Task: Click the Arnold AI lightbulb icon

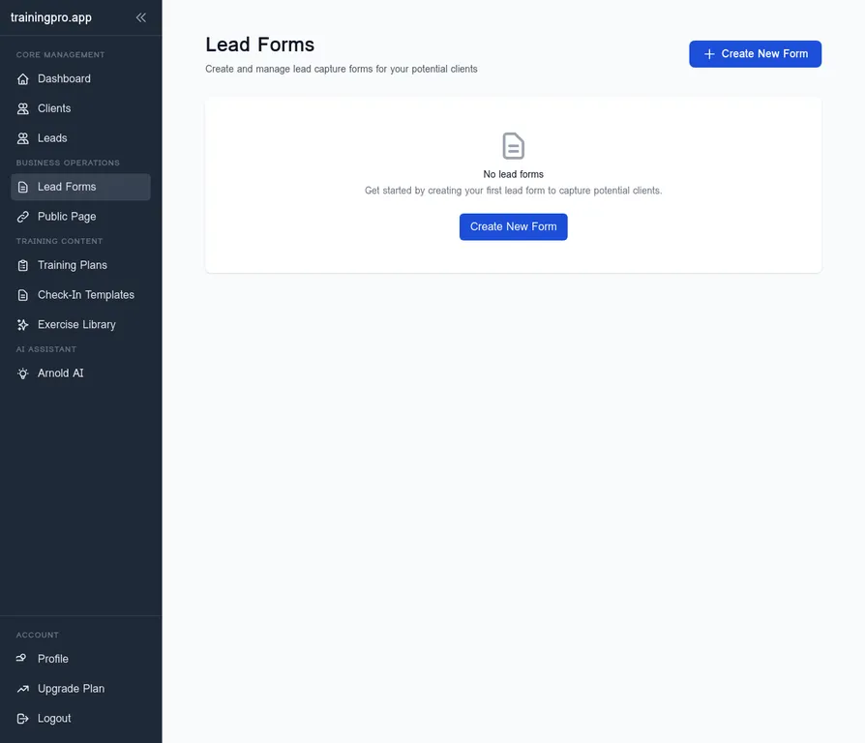Action: point(23,373)
